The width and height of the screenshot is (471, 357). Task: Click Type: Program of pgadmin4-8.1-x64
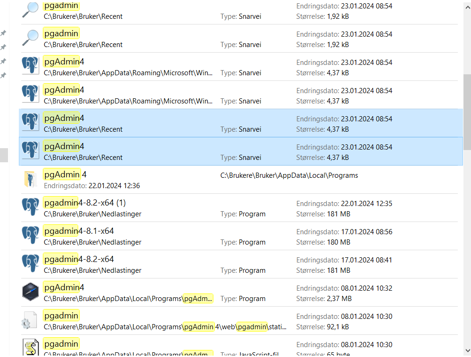243,242
